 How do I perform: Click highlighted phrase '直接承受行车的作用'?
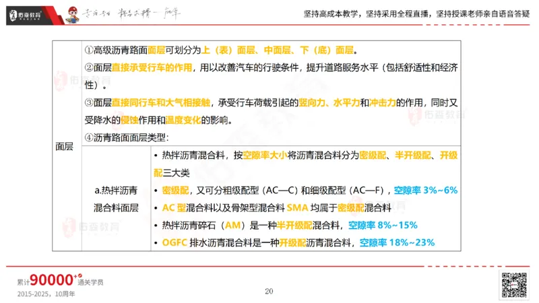pyautogui.click(x=152, y=68)
